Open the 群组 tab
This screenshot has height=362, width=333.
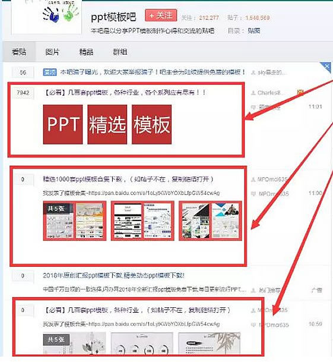tap(120, 52)
